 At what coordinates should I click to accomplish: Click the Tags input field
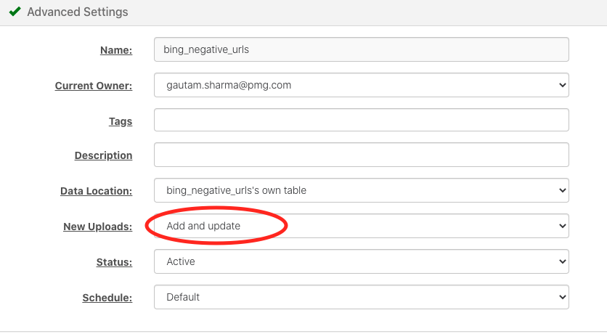(x=361, y=120)
